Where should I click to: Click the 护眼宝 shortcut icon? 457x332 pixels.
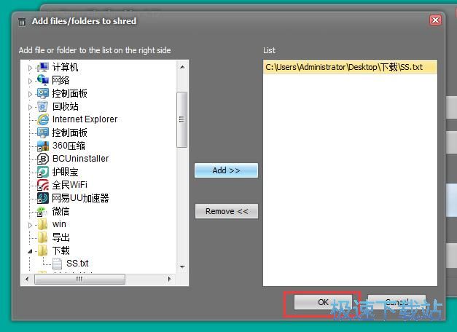coord(43,172)
